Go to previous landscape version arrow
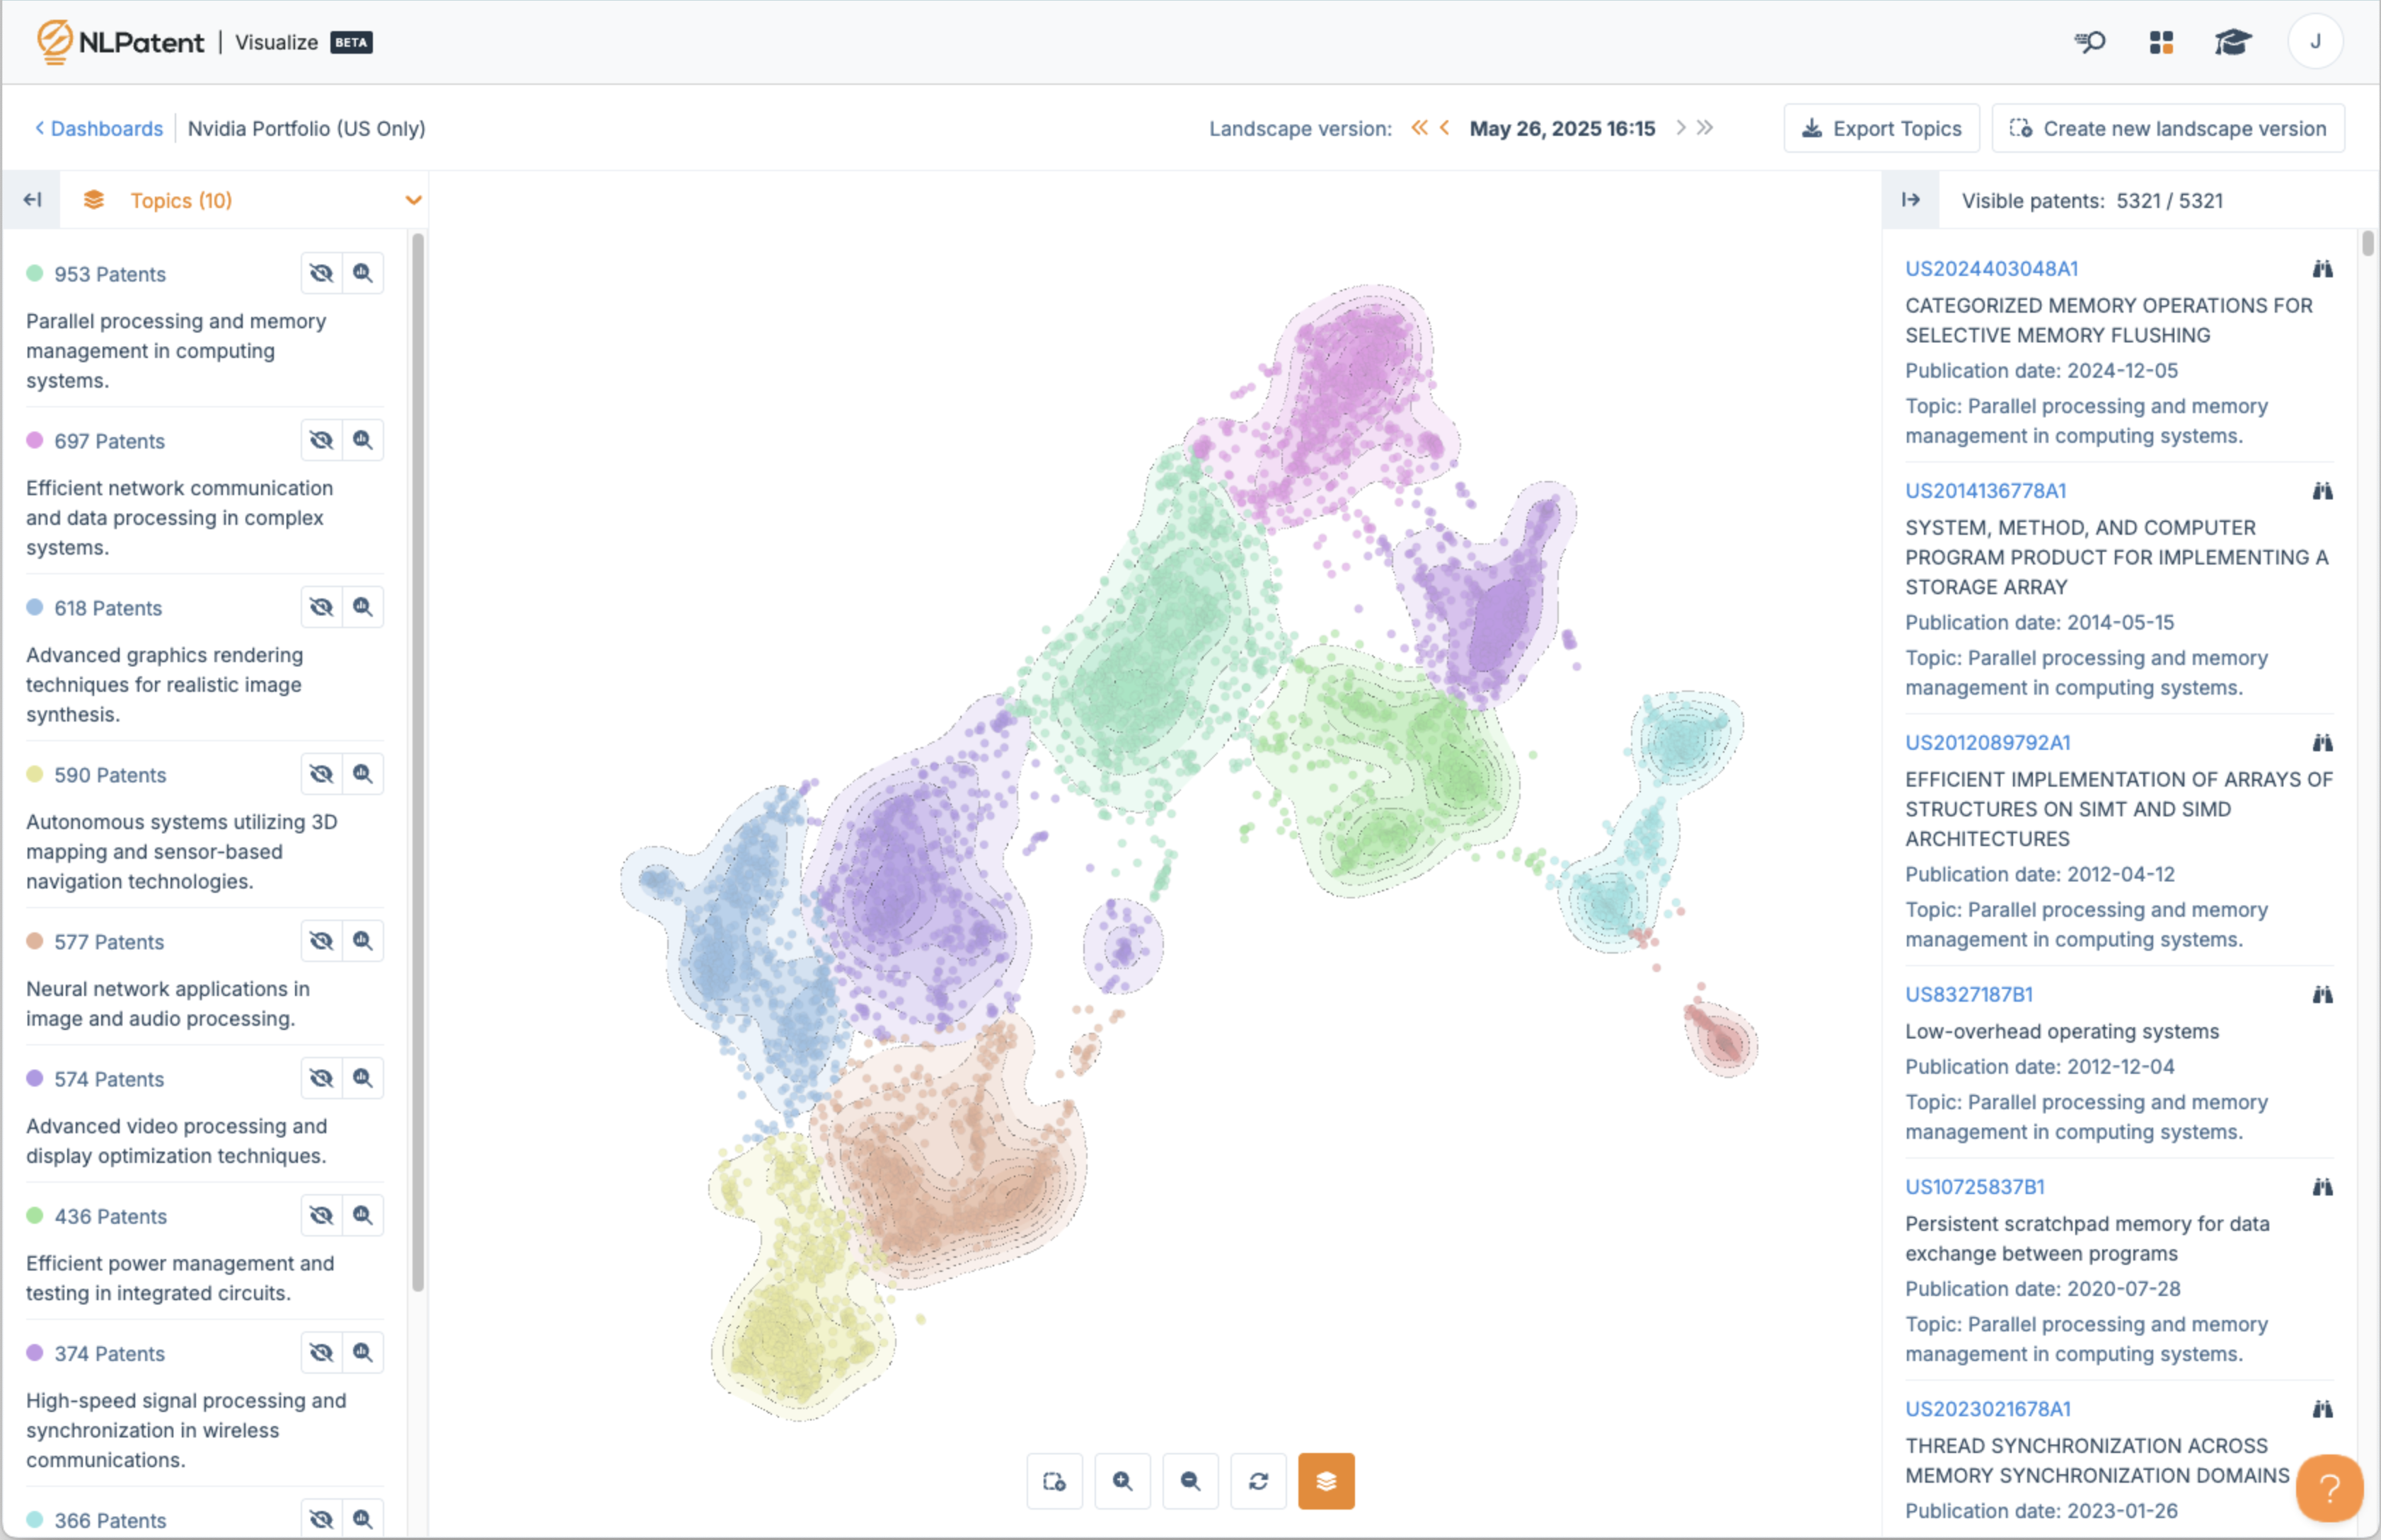The height and width of the screenshot is (1540, 2381). click(x=1444, y=128)
